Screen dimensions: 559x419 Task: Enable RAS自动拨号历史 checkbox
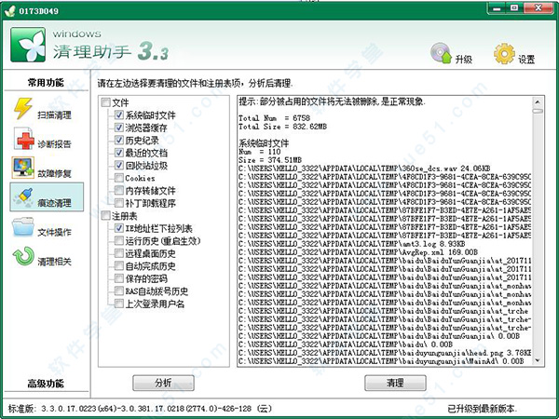(119, 291)
